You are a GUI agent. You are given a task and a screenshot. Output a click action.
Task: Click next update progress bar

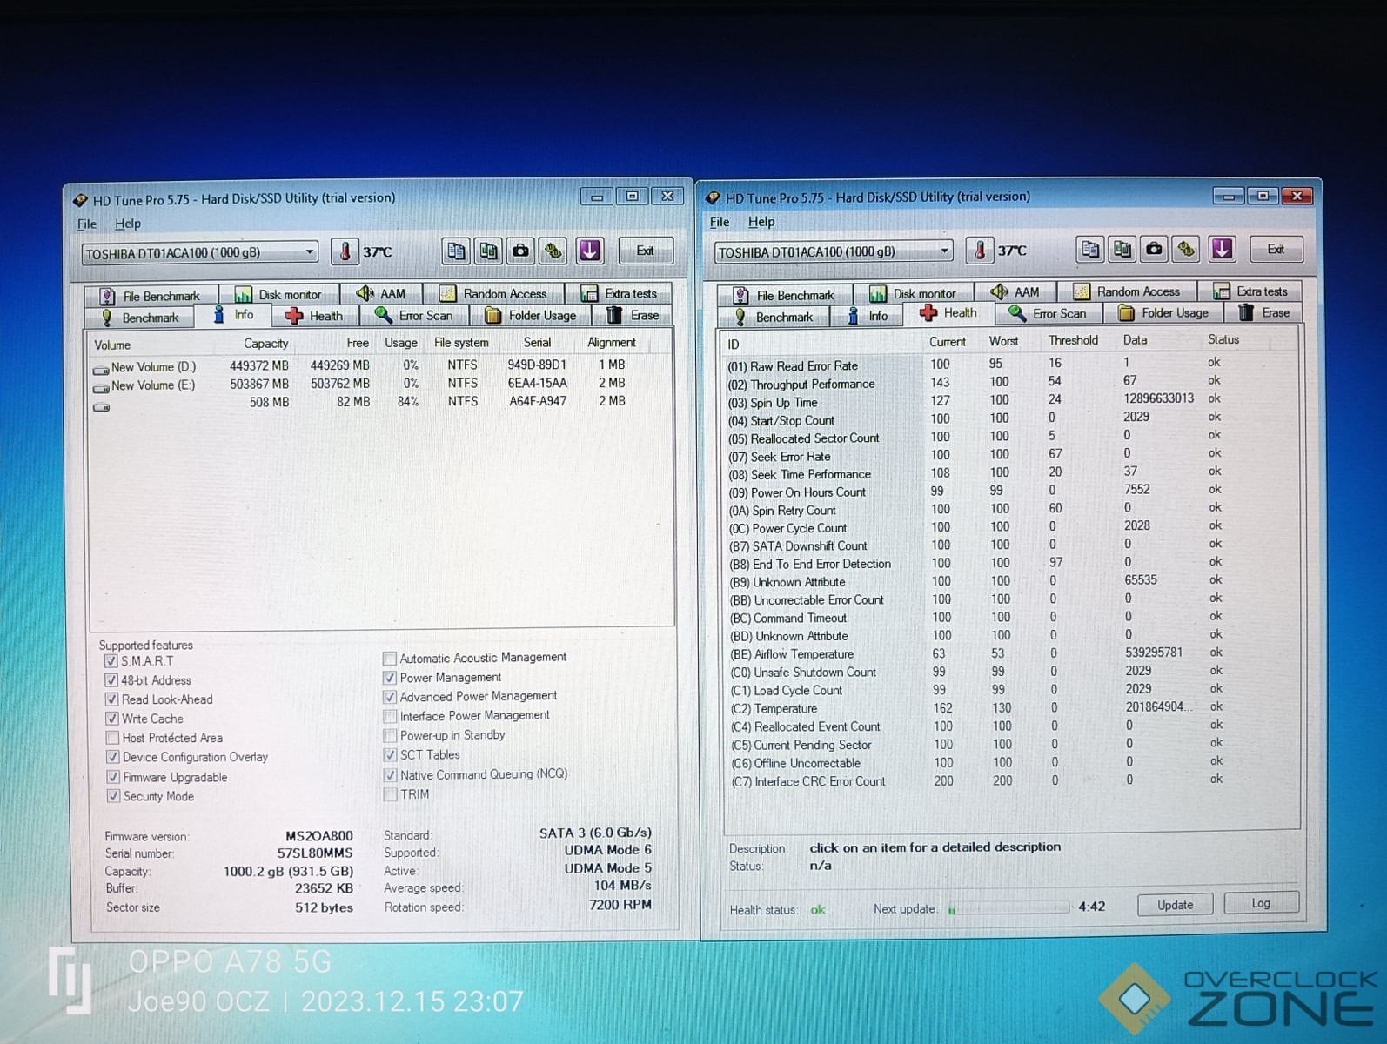(1008, 908)
